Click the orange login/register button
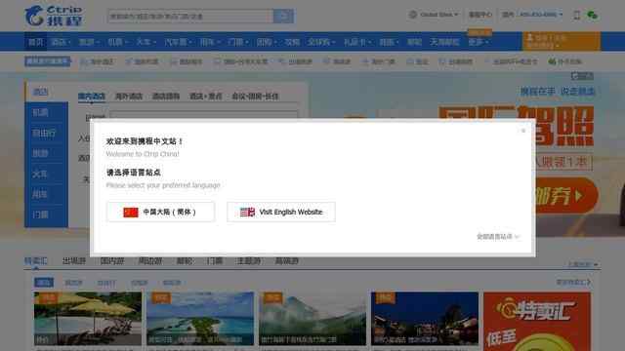The width and height of the screenshot is (625, 351). (562, 41)
